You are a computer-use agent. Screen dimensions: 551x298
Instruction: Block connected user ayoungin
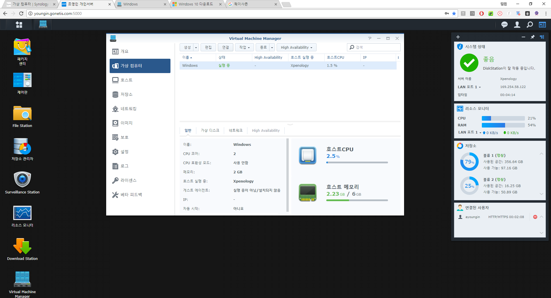(x=535, y=217)
